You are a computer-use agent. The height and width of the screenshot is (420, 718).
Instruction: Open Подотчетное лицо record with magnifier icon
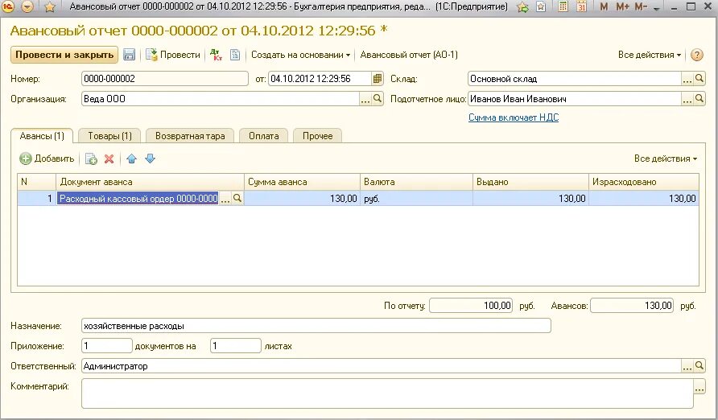(699, 99)
